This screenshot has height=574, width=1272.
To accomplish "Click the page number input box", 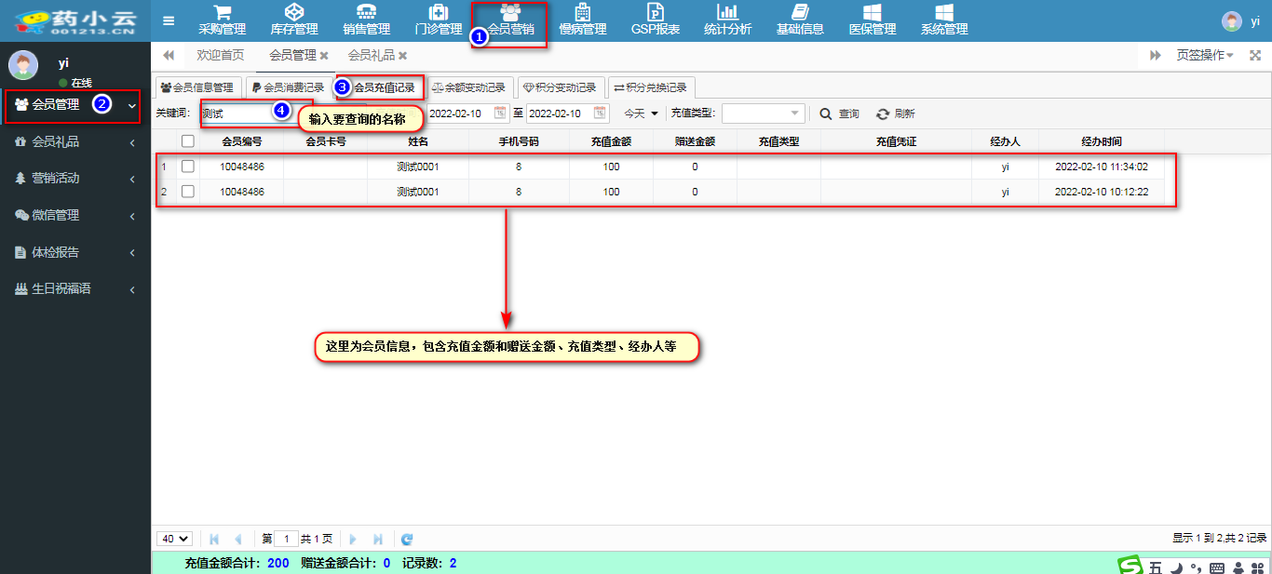I will click(x=287, y=539).
